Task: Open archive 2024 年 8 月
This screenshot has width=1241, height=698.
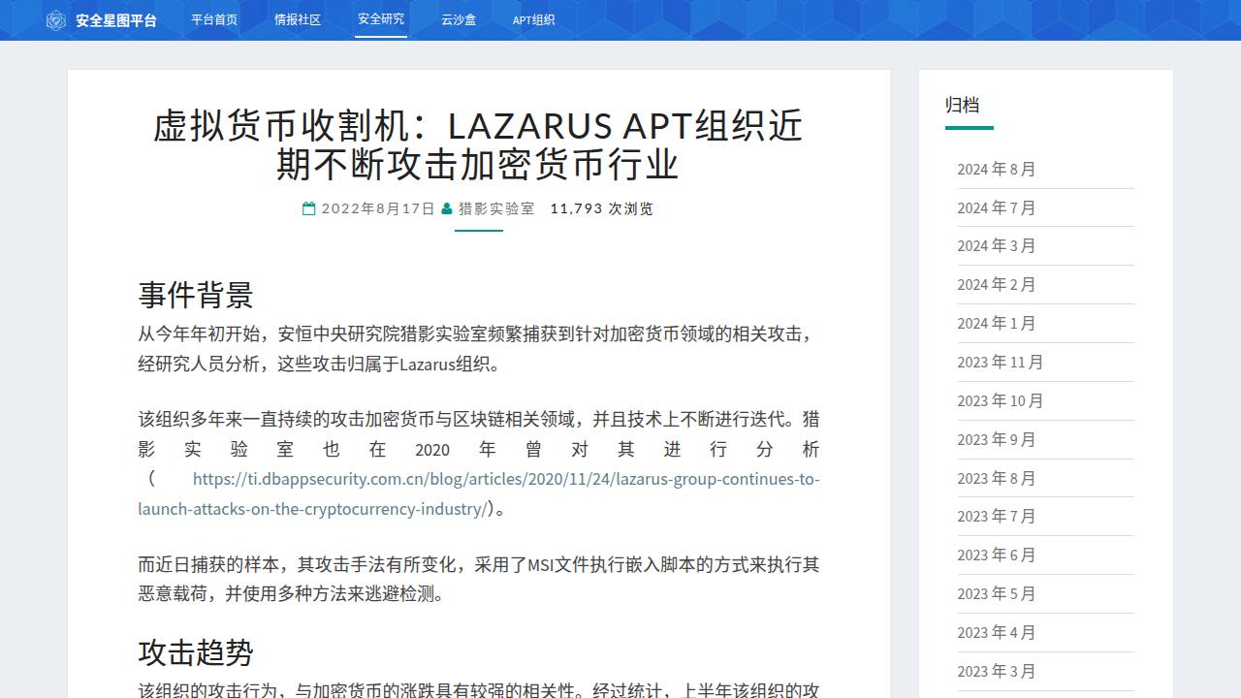Action: 997,169
